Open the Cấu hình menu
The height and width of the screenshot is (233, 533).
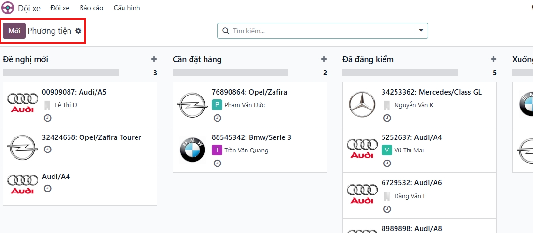tap(127, 8)
